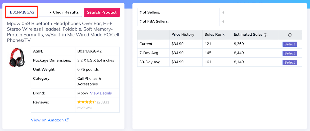This screenshot has width=310, height=131.
Task: Click the Mpow headphones product thumbnail
Action: (x=17, y=57)
